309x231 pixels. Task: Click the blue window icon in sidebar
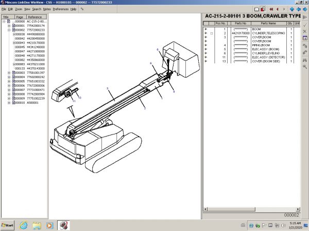[x=305, y=38]
